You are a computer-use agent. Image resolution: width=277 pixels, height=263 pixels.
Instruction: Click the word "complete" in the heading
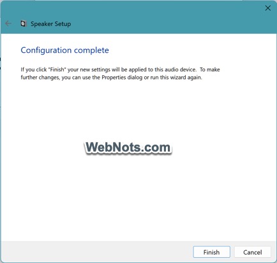tap(91, 51)
